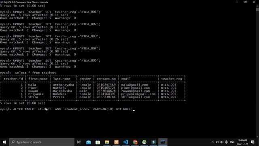Open the volume control icon
Image resolution: width=259 pixels, height=146 pixels.
coord(222,142)
